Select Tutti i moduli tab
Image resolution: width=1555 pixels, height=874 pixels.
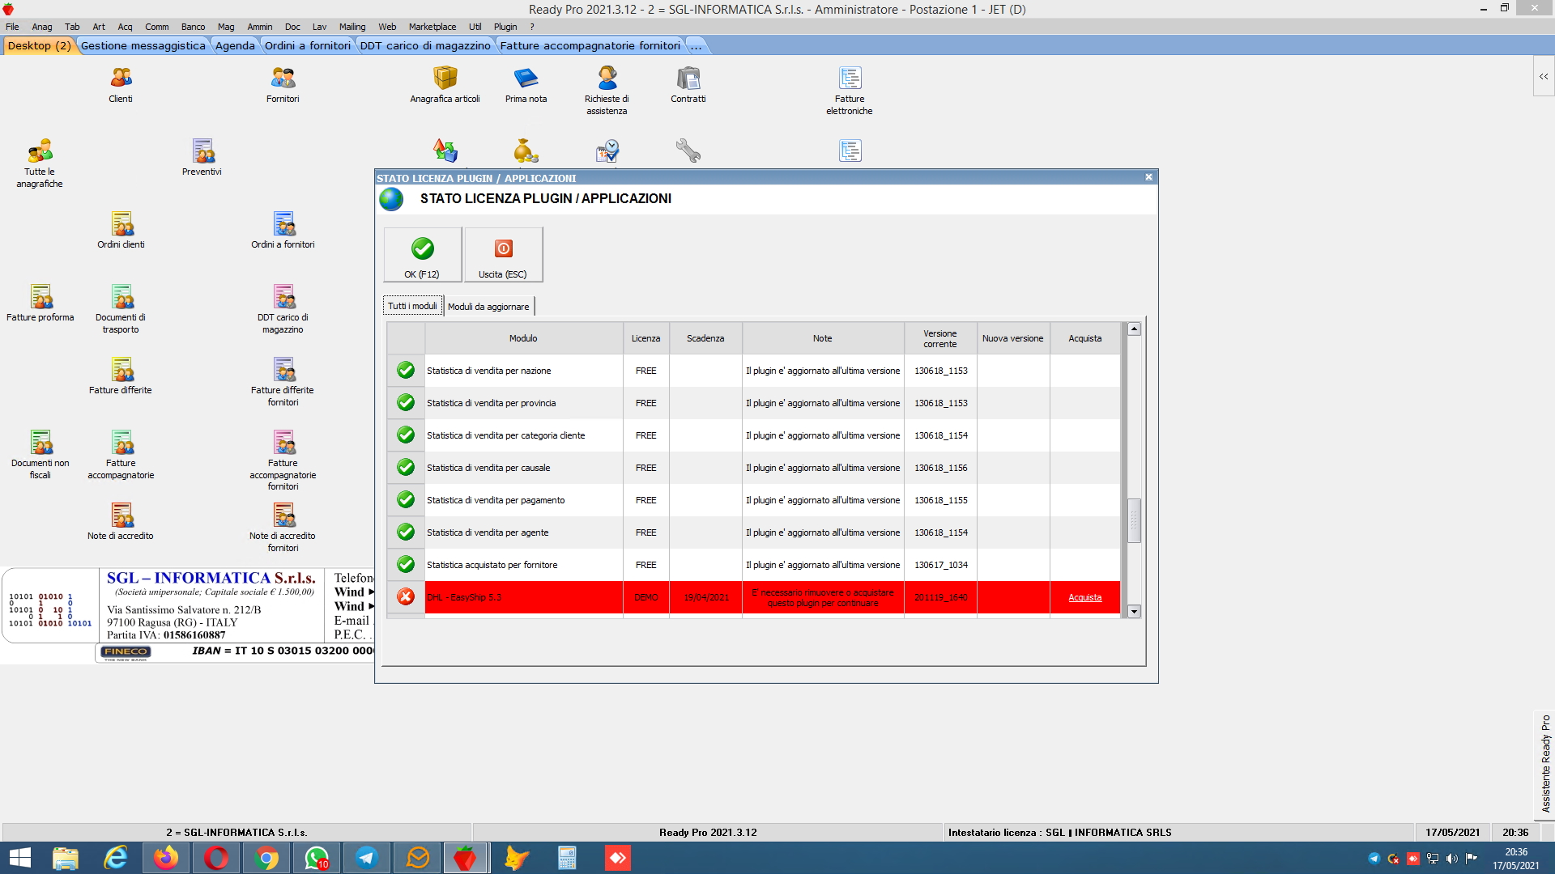[x=412, y=306]
